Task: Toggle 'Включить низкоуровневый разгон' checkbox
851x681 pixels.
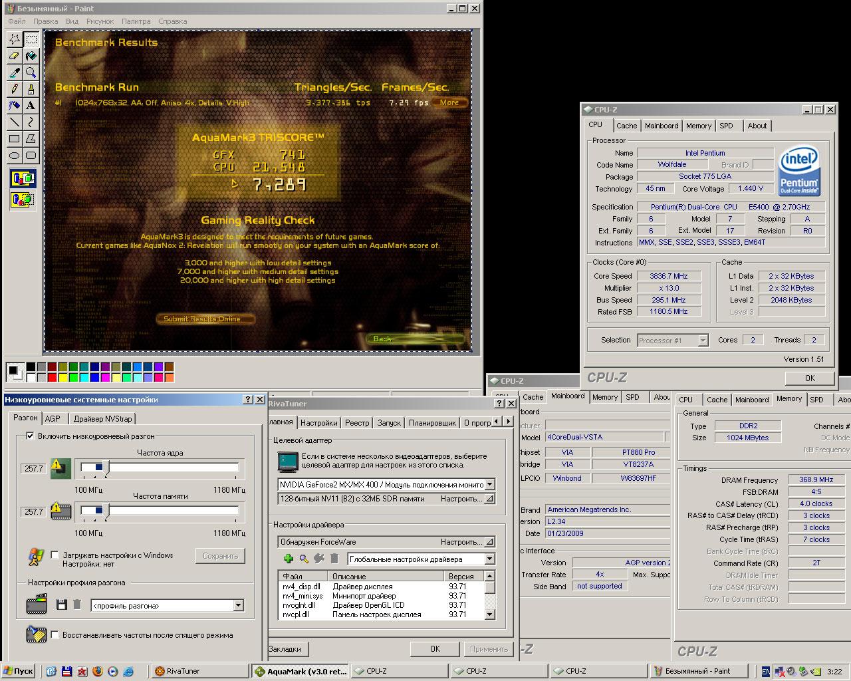Action: [29, 436]
